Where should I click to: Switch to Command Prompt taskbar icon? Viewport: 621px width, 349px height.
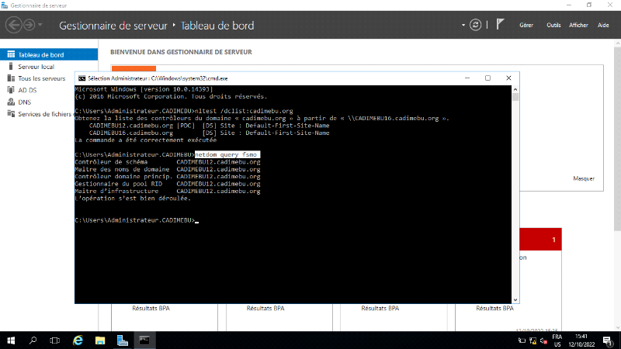point(144,340)
